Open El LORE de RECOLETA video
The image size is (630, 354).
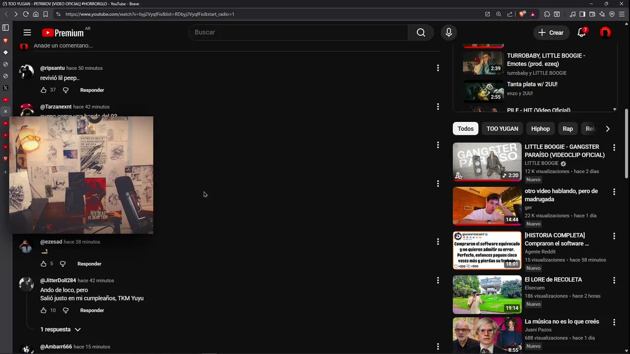pyautogui.click(x=487, y=295)
